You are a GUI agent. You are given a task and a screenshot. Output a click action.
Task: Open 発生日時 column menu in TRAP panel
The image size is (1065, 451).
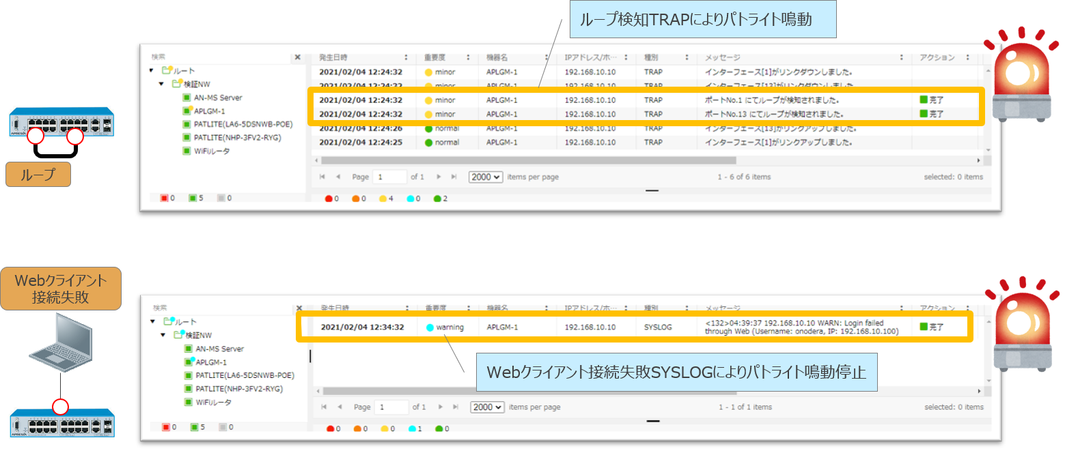[x=406, y=58]
